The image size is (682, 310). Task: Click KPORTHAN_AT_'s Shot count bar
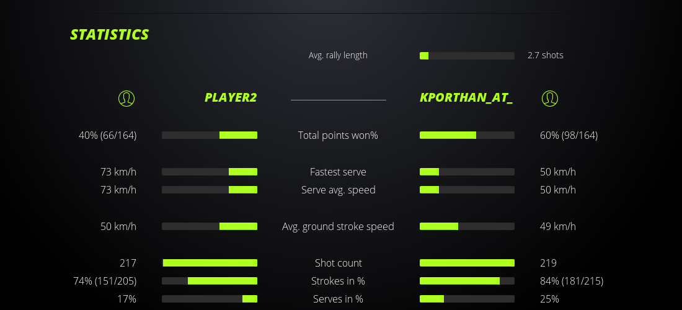click(x=467, y=263)
